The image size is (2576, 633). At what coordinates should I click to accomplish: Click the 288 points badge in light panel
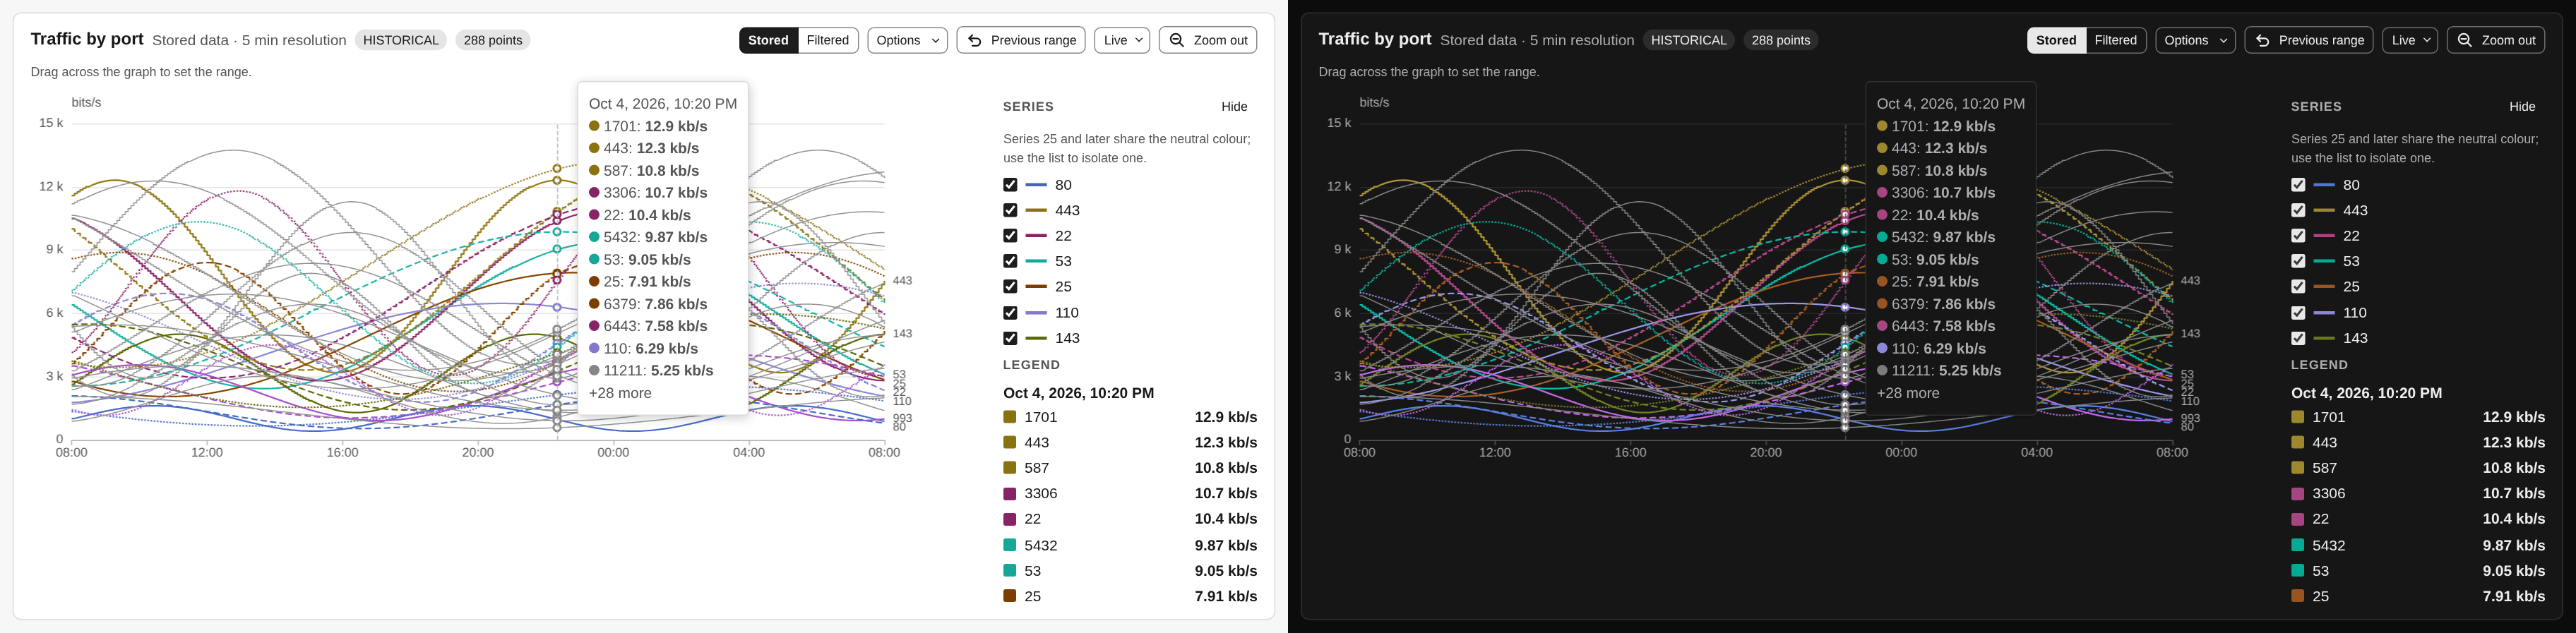[x=493, y=40]
